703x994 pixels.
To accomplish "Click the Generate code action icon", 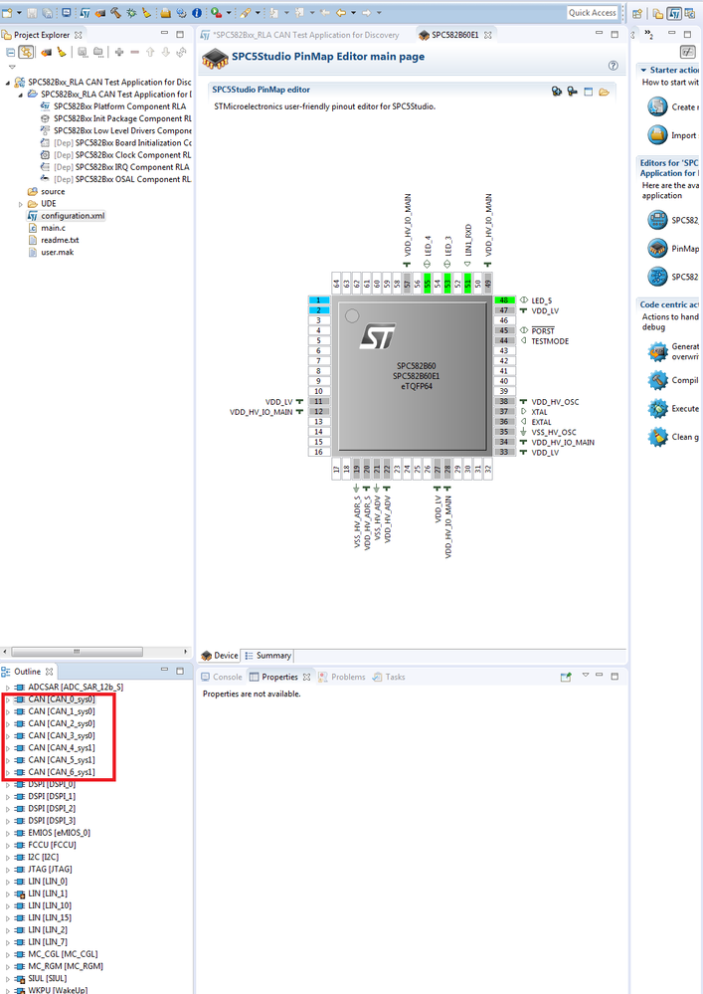I will (658, 351).
